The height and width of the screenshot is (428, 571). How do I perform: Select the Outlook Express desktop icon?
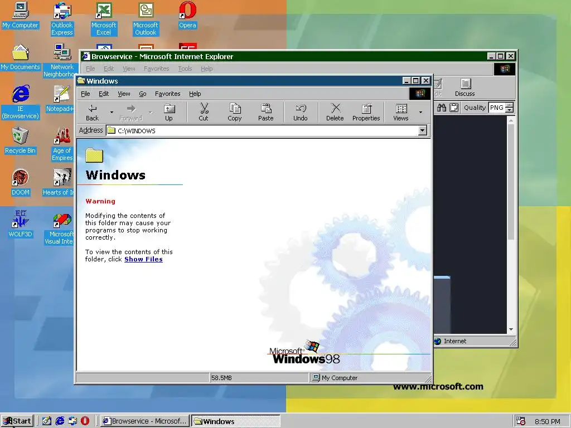pos(62,18)
